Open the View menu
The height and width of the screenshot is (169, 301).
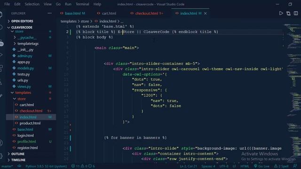[x=48, y=4]
